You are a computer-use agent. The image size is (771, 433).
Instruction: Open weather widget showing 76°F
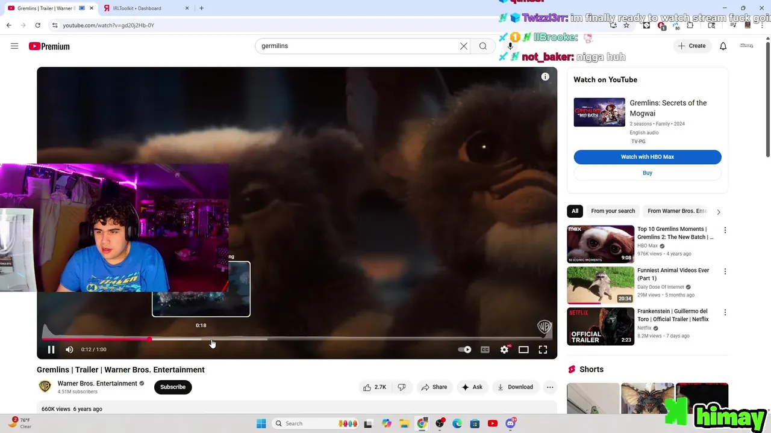click(x=20, y=423)
